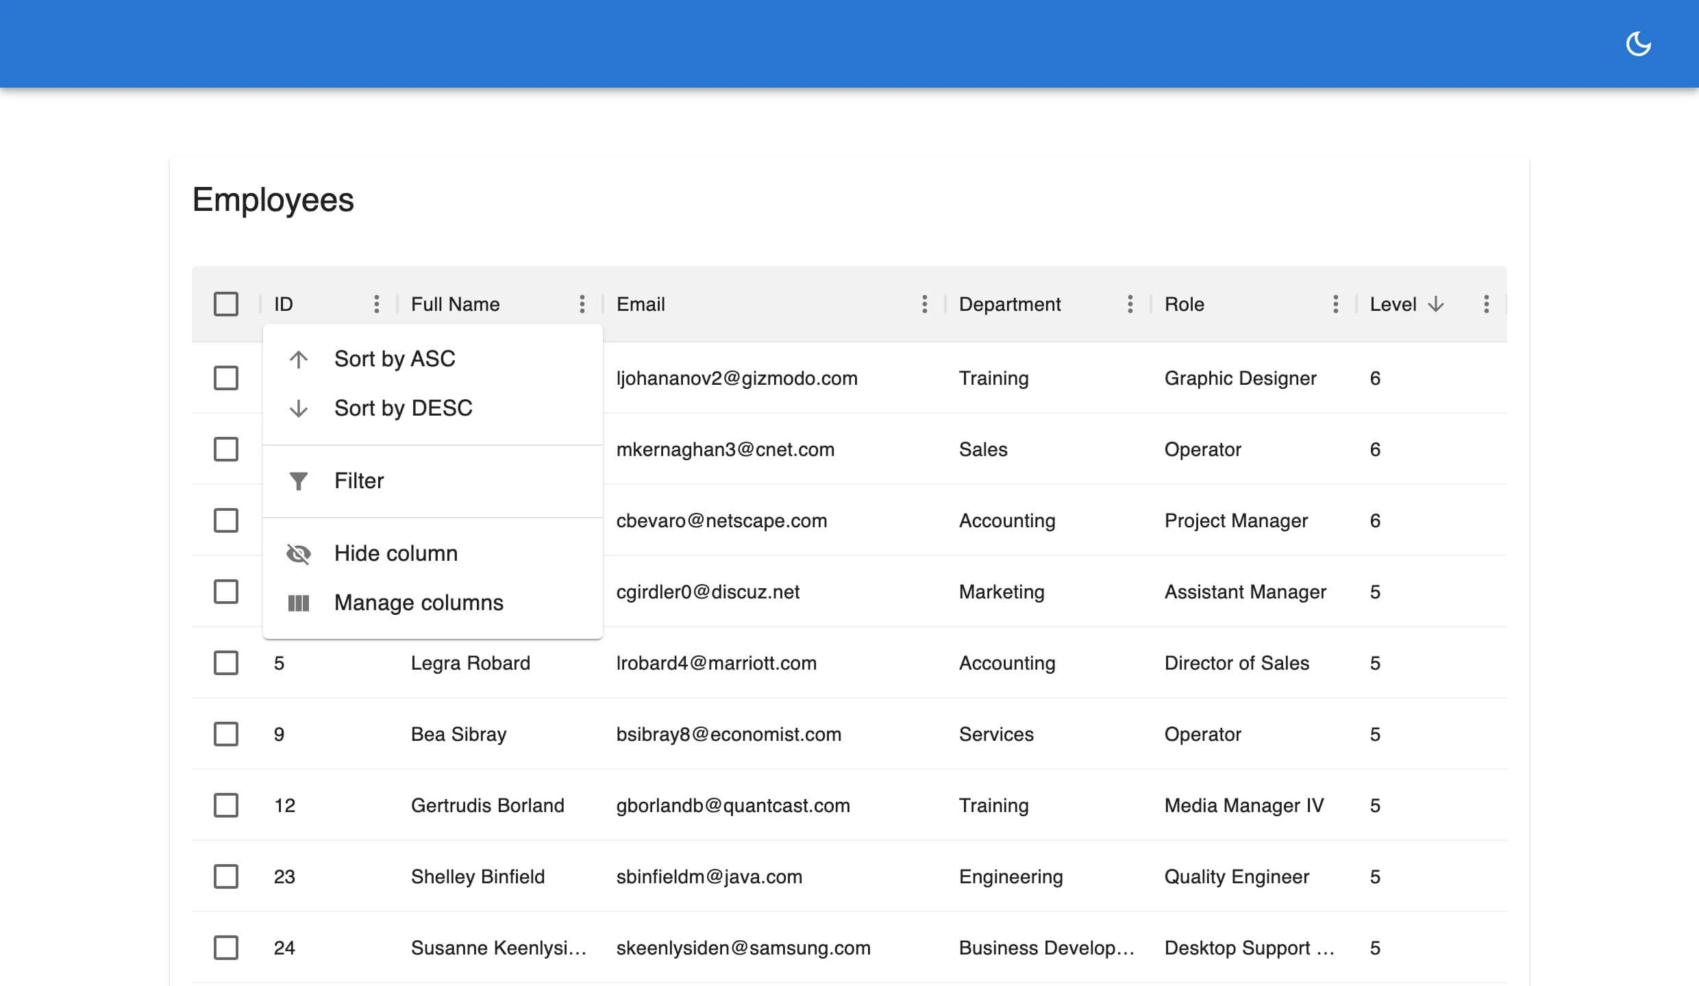Screen dimensions: 1699x986
Task: Choose Manage columns from the menu
Action: coord(419,603)
